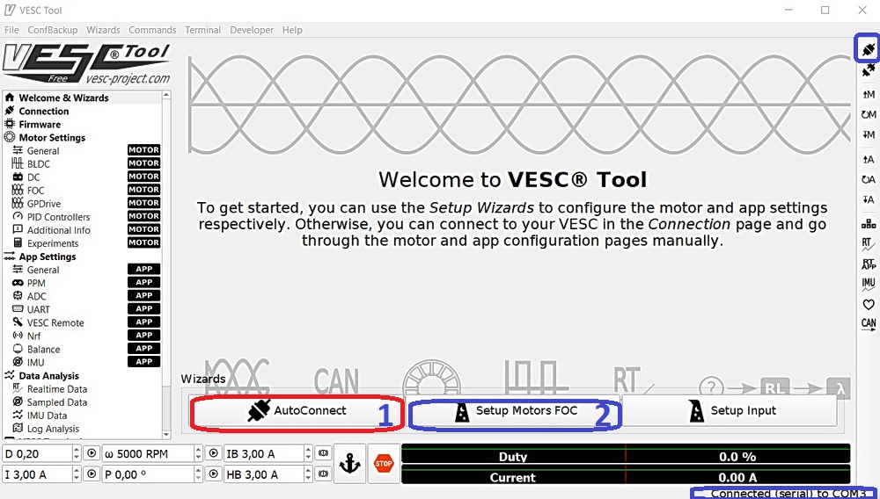Click play button next to duty D 0,20
880x499 pixels.
92,454
